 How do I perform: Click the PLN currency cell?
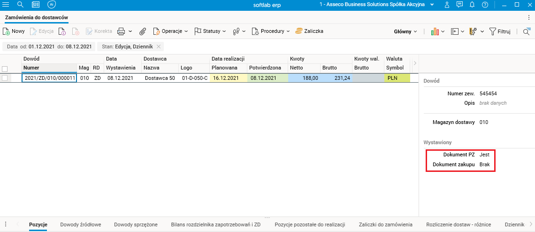[397, 78]
